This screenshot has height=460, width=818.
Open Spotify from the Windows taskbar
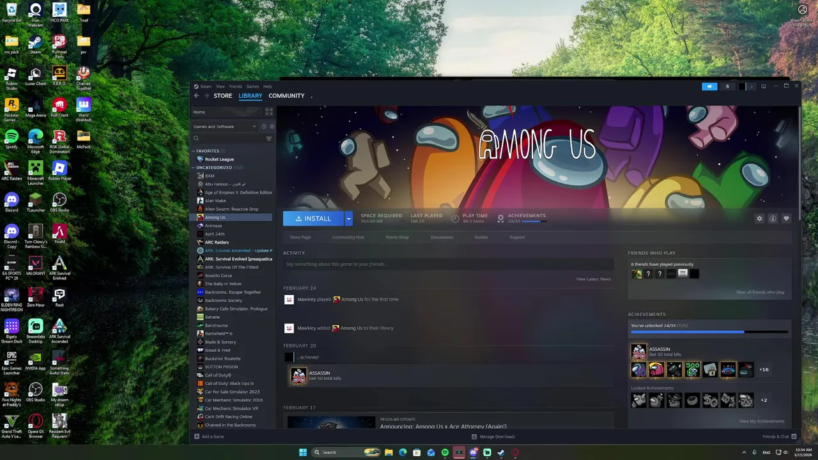445,452
